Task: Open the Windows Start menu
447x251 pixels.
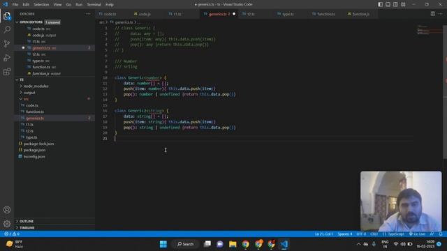Action: tap(163, 244)
